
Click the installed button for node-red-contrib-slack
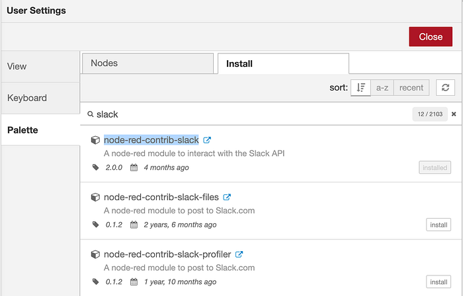tap(435, 168)
